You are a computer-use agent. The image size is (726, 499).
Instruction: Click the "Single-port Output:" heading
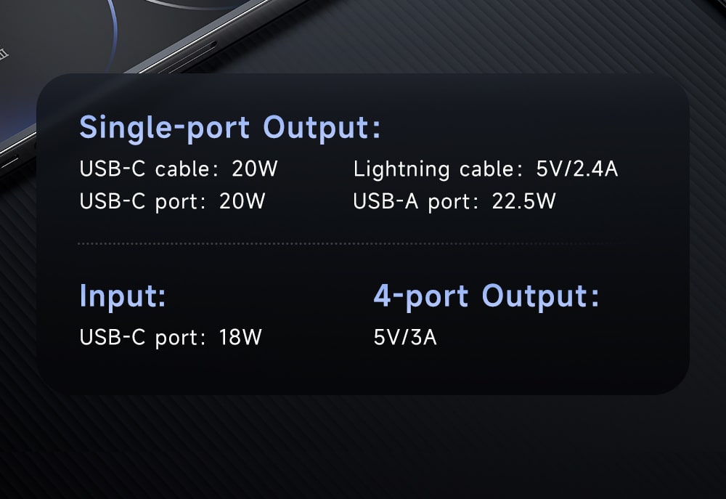(229, 128)
